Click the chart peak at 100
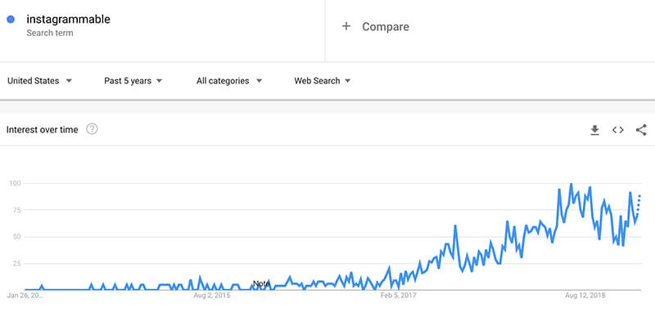Viewport: 655px width, 321px height. [571, 184]
